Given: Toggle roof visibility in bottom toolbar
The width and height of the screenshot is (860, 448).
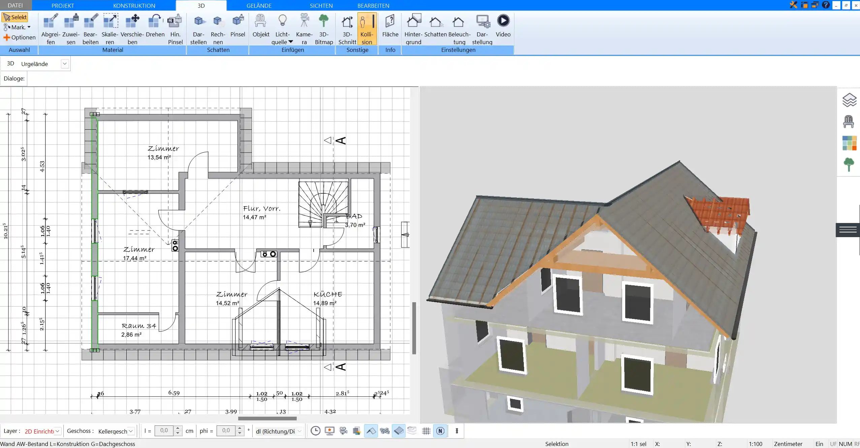Looking at the screenshot, I should point(371,431).
